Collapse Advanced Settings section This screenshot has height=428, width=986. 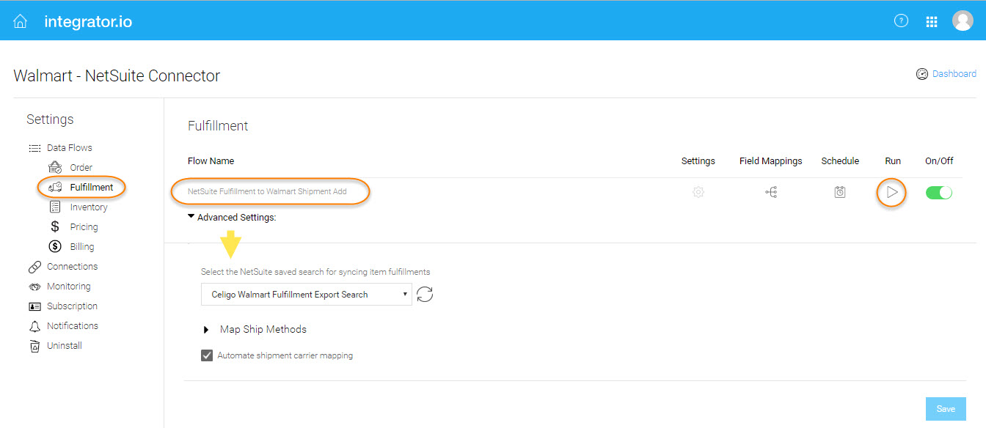point(232,217)
